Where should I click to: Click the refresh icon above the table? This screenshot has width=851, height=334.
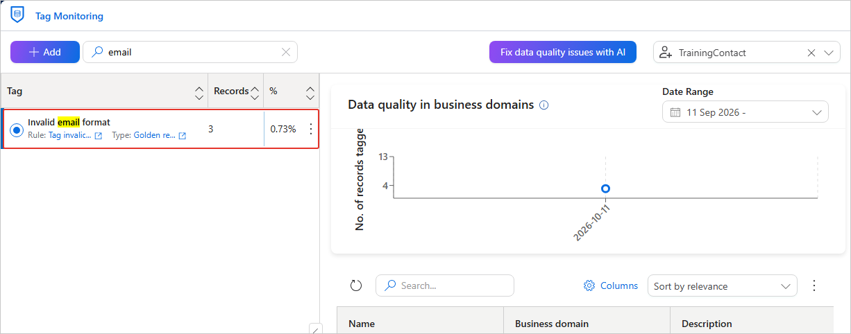356,285
